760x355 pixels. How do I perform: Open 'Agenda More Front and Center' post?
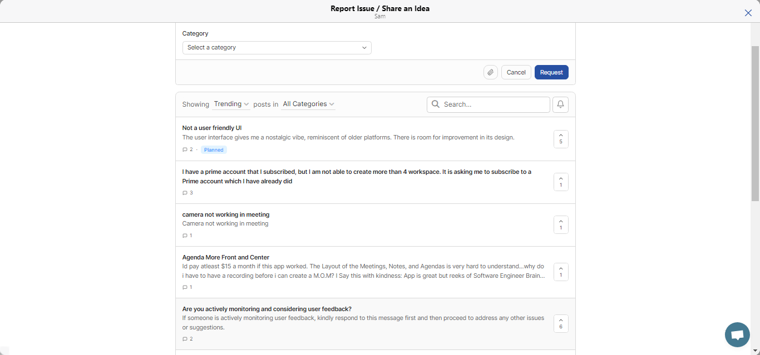click(x=226, y=257)
